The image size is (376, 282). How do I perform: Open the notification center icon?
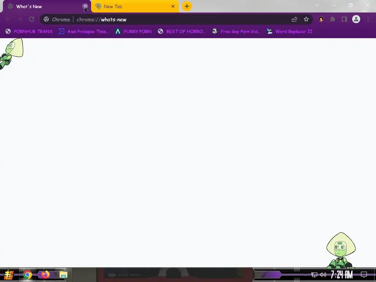pos(364,275)
